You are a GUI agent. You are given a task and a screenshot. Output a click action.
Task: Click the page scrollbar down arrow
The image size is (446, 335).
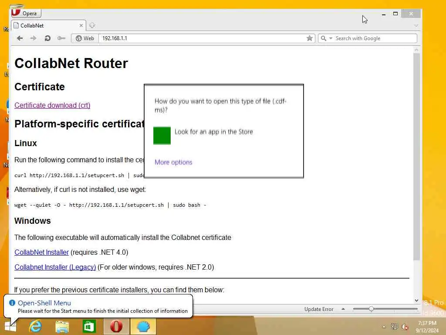pyautogui.click(x=416, y=301)
